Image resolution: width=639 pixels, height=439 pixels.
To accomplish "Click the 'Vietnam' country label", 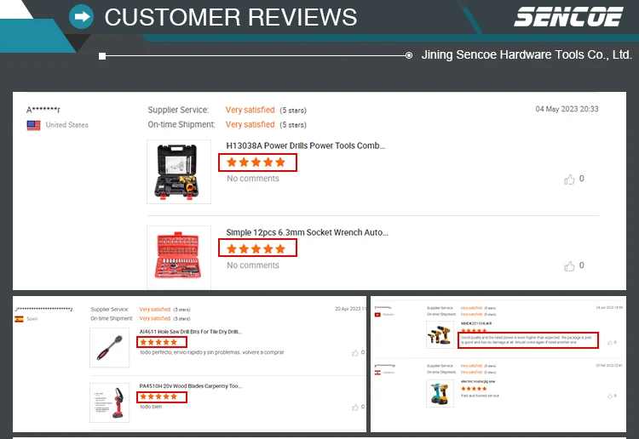I will coord(388,315).
